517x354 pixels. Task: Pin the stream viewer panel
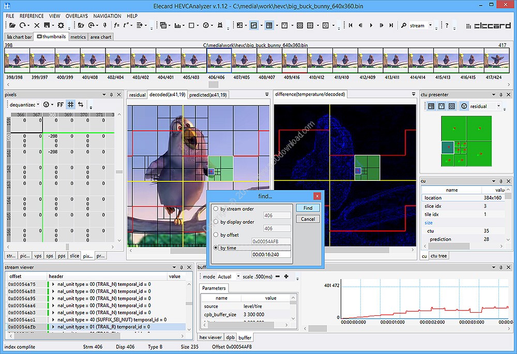point(181,267)
